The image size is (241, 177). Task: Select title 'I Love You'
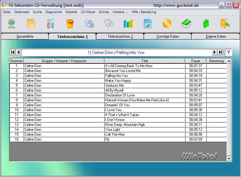point(145,110)
